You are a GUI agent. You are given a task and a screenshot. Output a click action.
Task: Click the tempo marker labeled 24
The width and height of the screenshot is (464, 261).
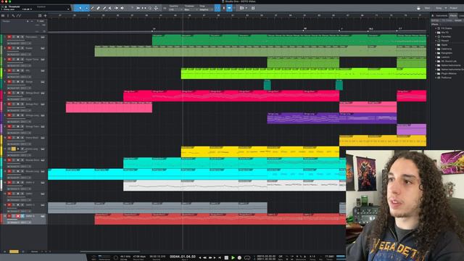pos(154,29)
